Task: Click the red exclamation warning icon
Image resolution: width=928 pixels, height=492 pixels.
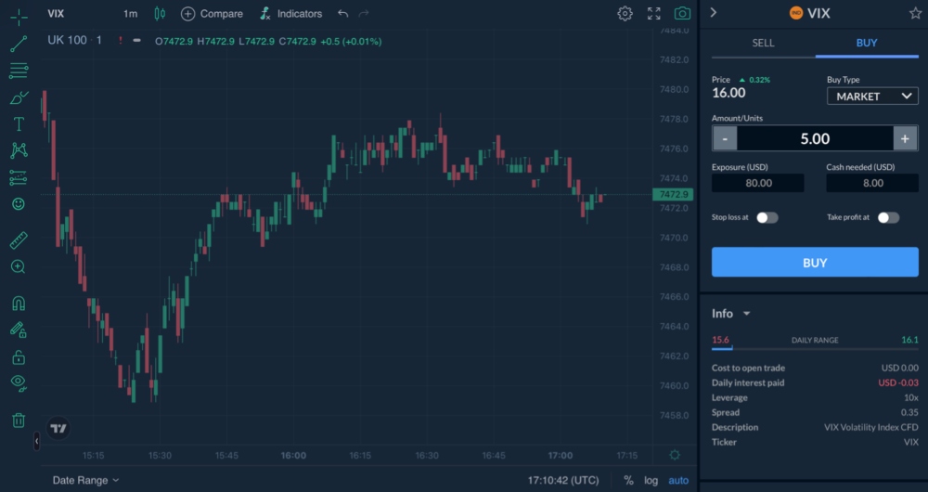Action: pos(120,41)
